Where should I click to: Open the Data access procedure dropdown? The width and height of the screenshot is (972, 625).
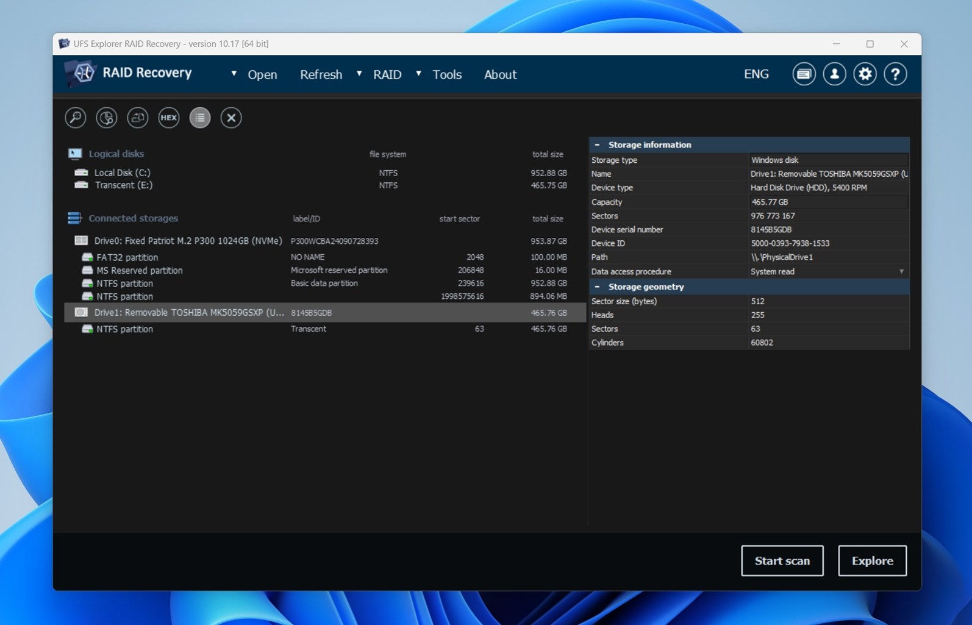(x=901, y=272)
